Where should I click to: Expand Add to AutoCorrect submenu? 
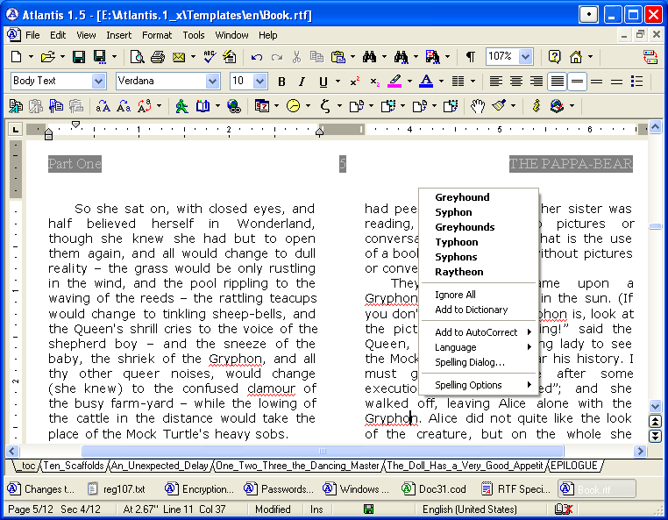coord(479,332)
